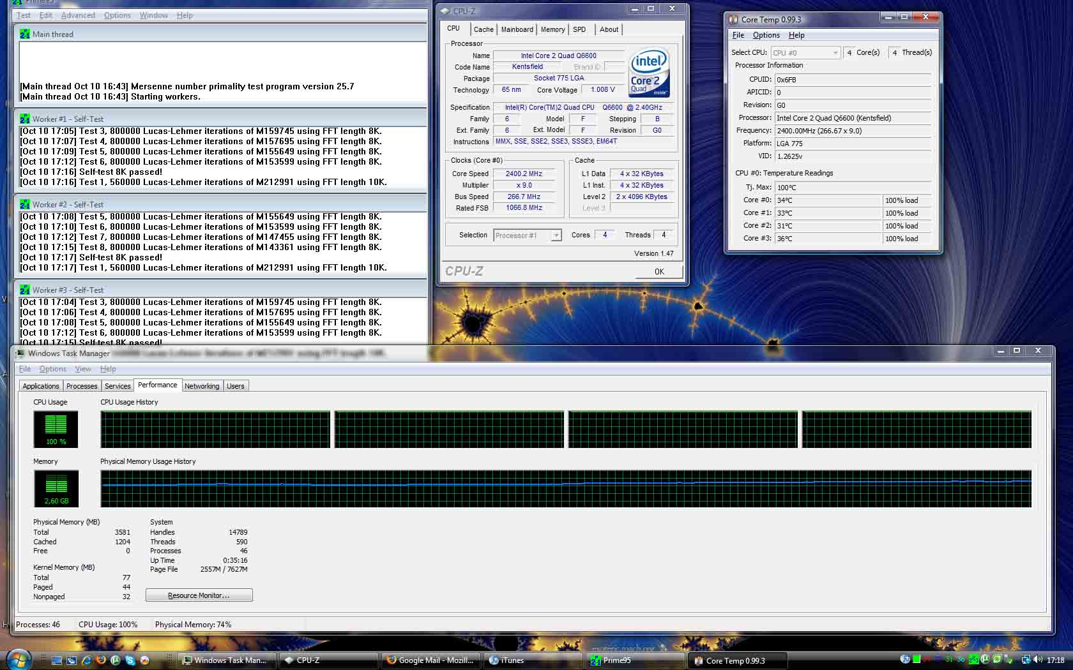Click the Intel Core 2 Quad logo in CPU-Z

(x=649, y=72)
